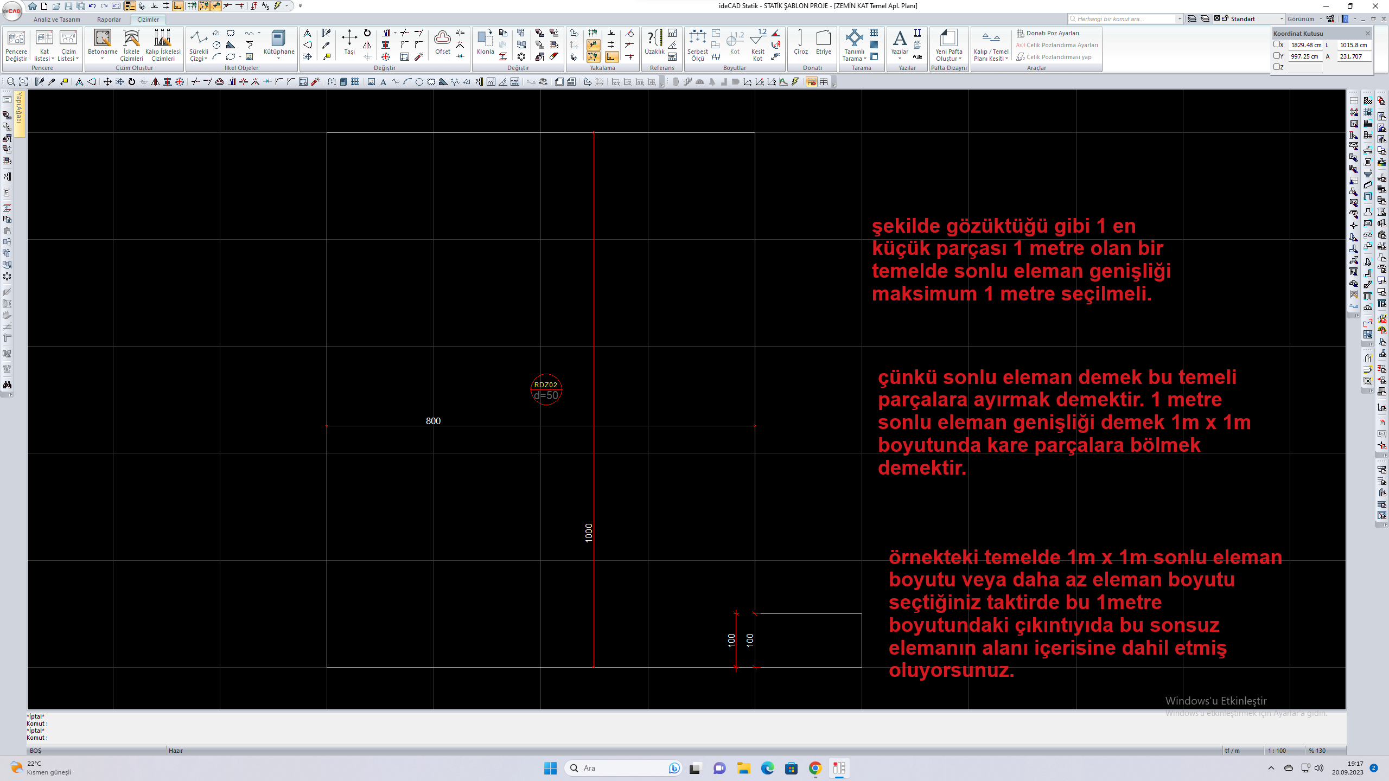Viewport: 1389px width, 781px height.
Task: Click the Home icon in quick access bar
Action: pos(33,6)
